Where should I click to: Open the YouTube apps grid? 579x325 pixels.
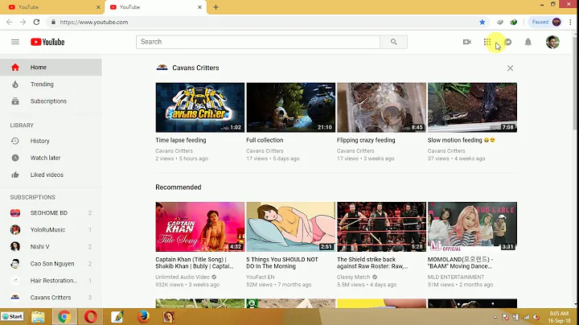click(x=487, y=42)
